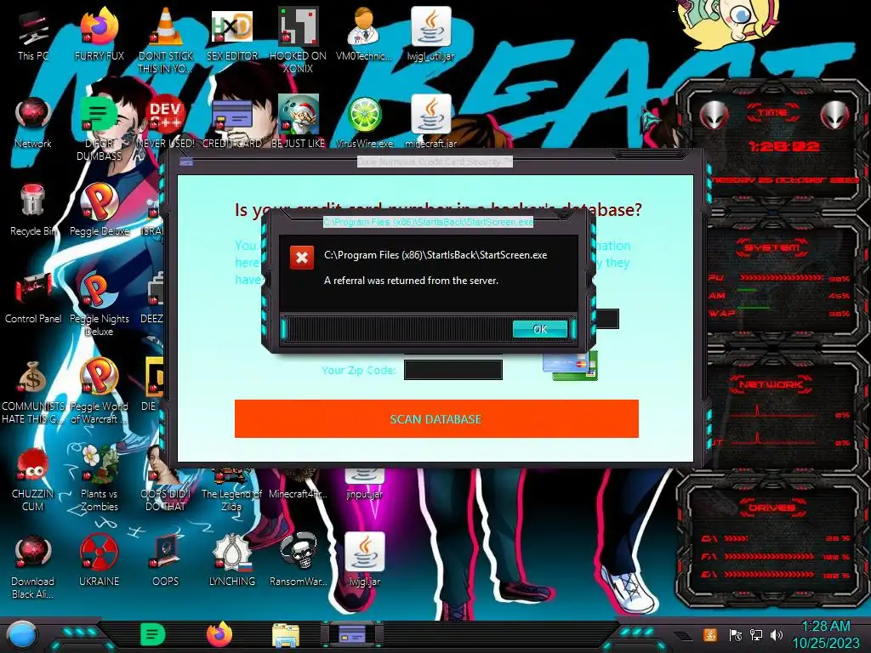This screenshot has height=653, width=871.
Task: Open lwjgl.jar on the desktop
Action: click(364, 561)
